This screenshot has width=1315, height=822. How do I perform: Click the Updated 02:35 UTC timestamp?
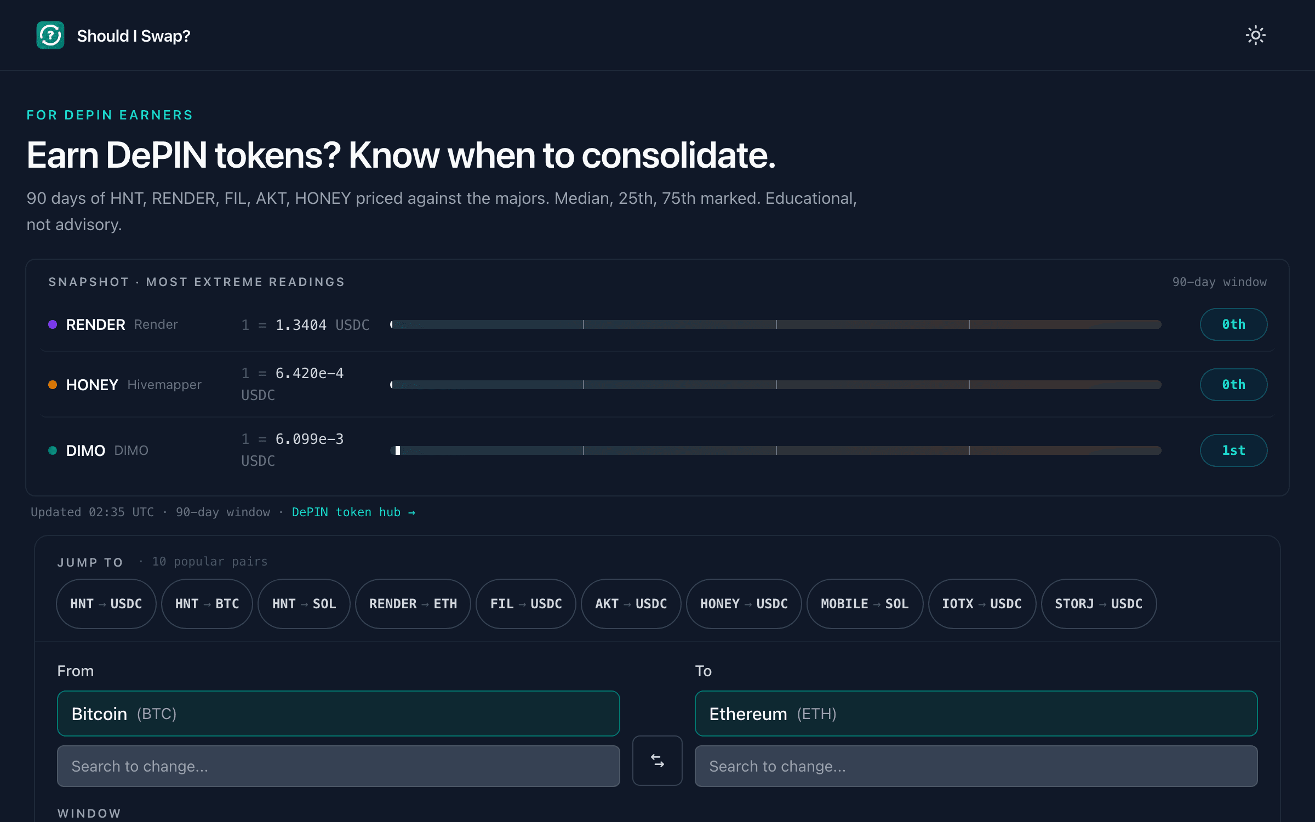92,512
